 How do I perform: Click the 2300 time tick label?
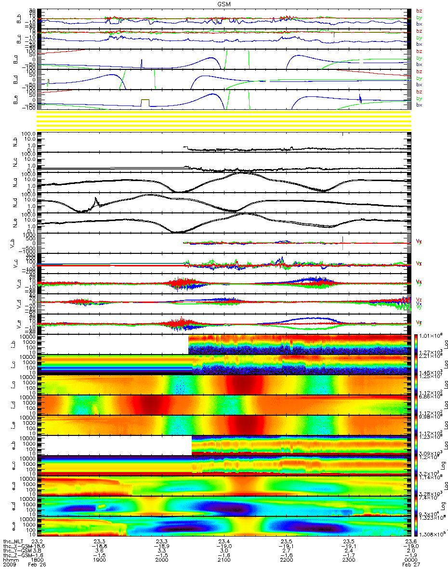(x=348, y=561)
